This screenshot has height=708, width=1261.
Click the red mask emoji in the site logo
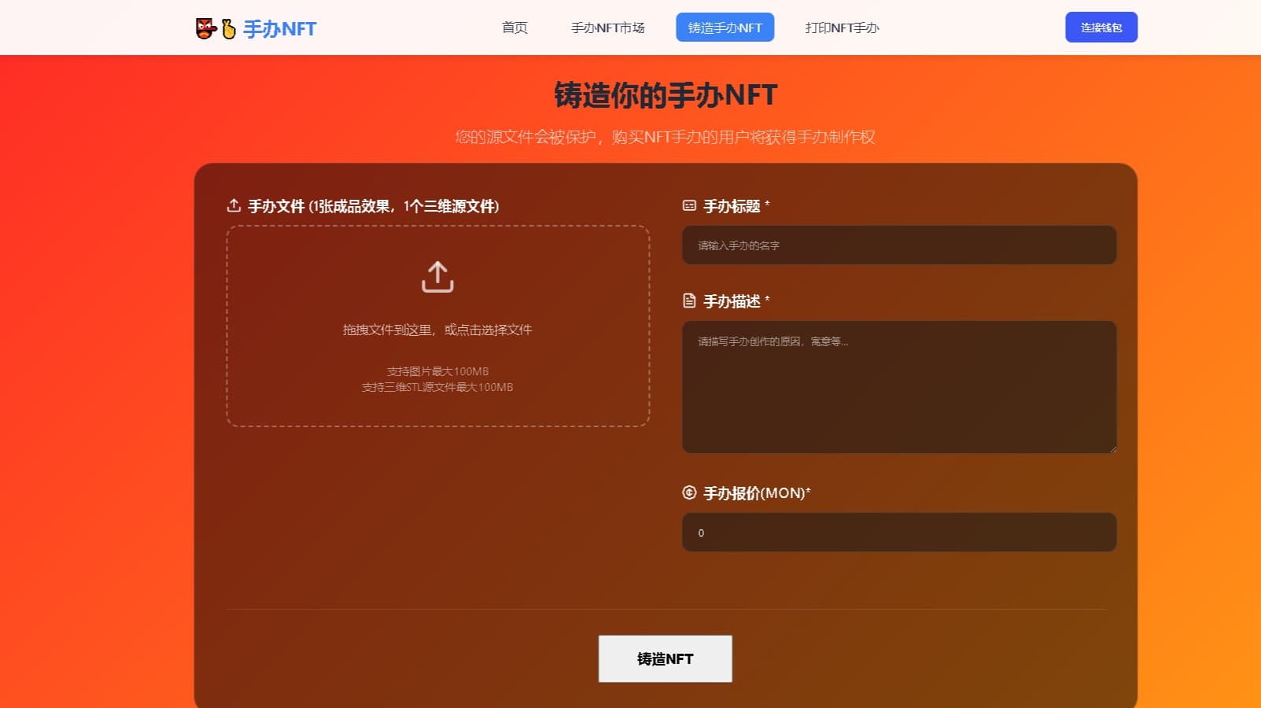coord(204,28)
